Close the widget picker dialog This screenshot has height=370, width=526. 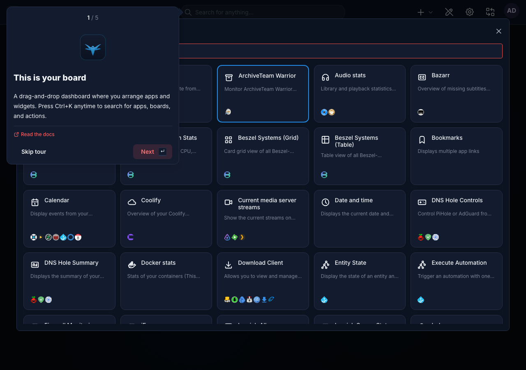click(499, 31)
